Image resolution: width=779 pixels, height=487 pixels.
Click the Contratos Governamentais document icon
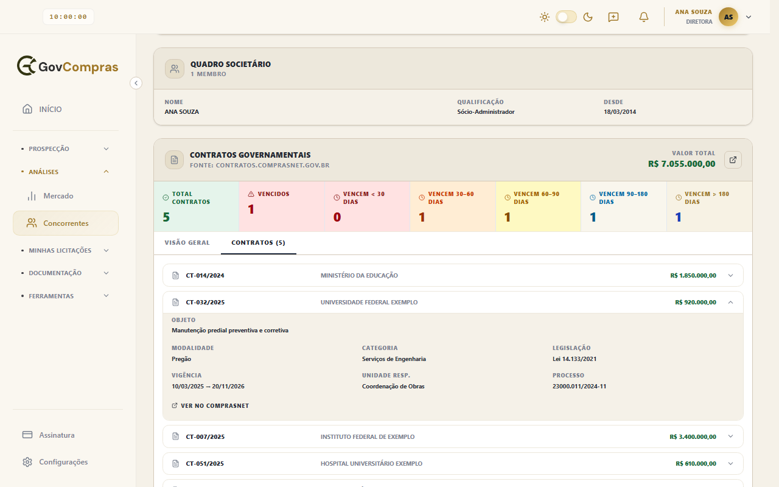point(175,159)
